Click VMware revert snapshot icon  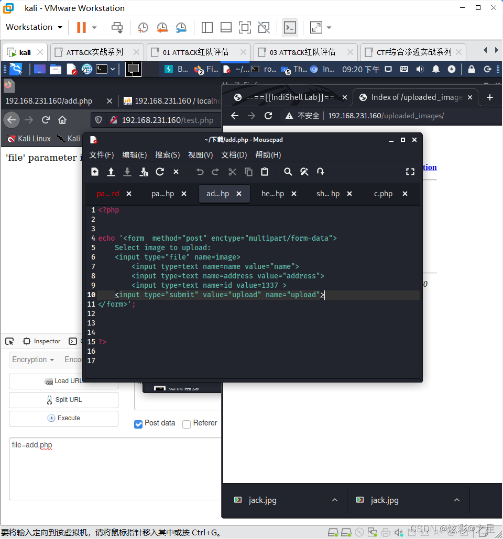pyautogui.click(x=162, y=28)
